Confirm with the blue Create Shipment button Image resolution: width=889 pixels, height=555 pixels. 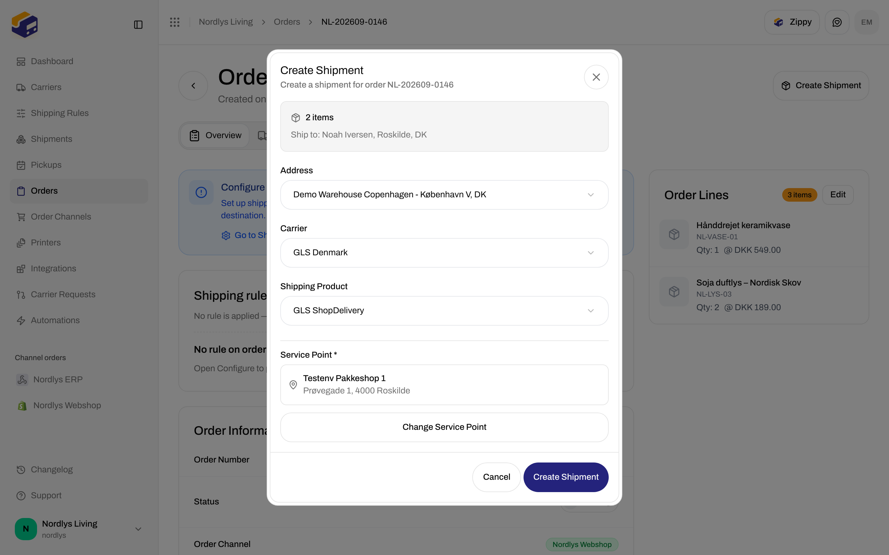point(566,477)
